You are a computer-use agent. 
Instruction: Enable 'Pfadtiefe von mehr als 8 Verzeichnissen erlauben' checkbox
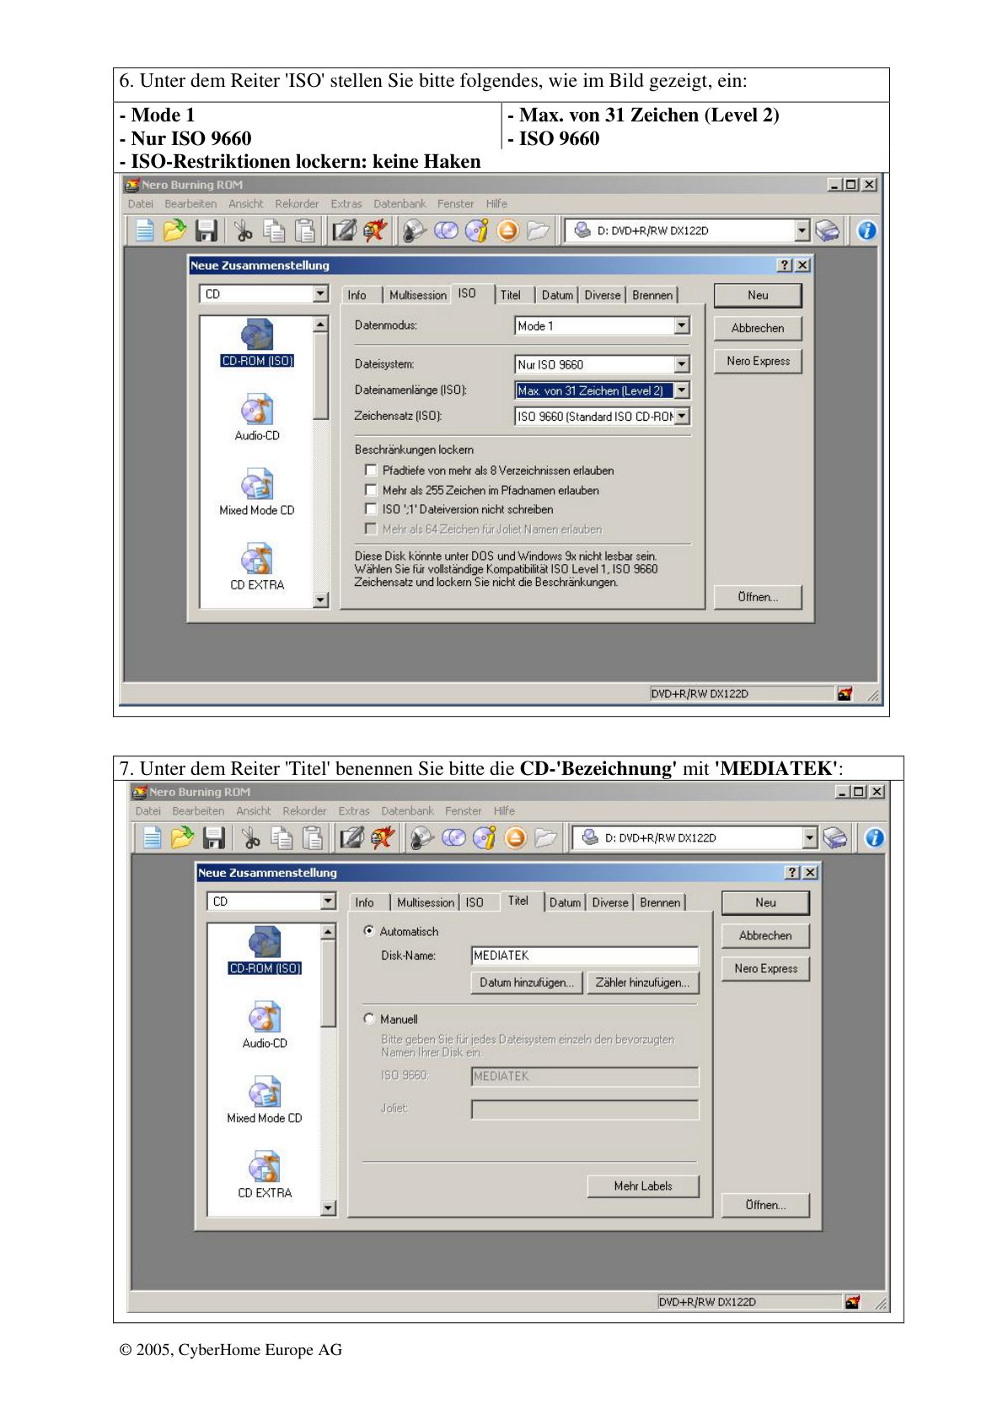[371, 471]
